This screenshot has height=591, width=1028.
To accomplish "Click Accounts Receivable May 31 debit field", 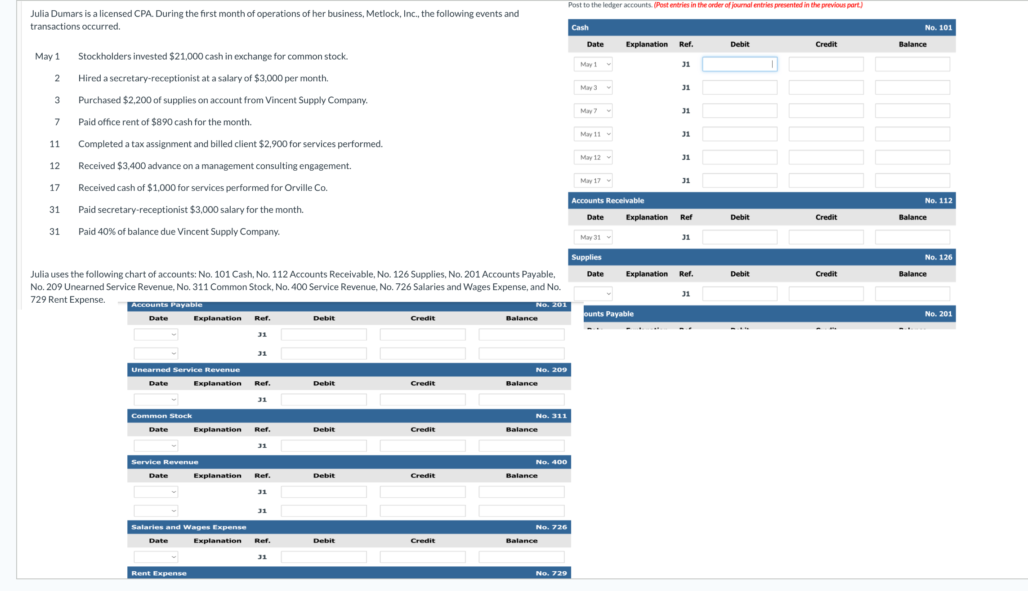I will [x=739, y=237].
